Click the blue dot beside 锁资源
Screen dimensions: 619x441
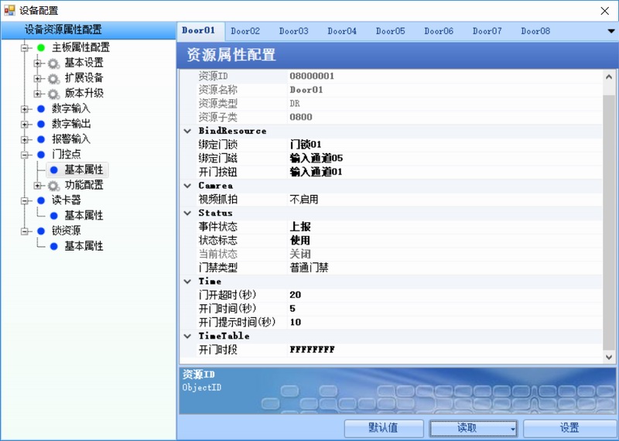pos(42,231)
